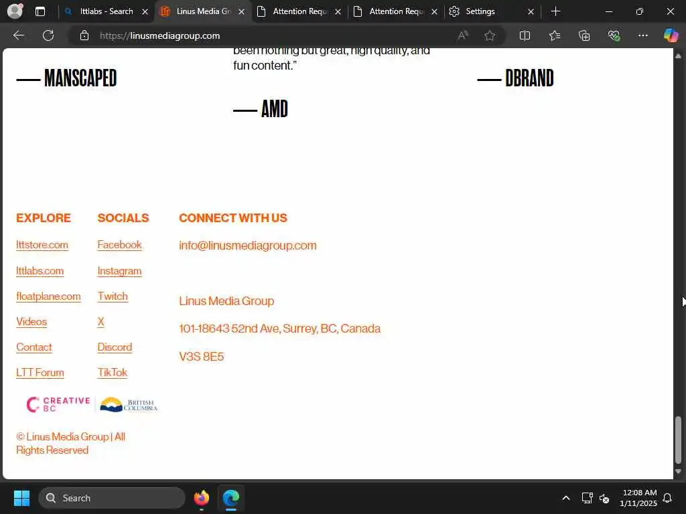Add page to favorites star icon
This screenshot has height=514, width=686.
[x=490, y=35]
